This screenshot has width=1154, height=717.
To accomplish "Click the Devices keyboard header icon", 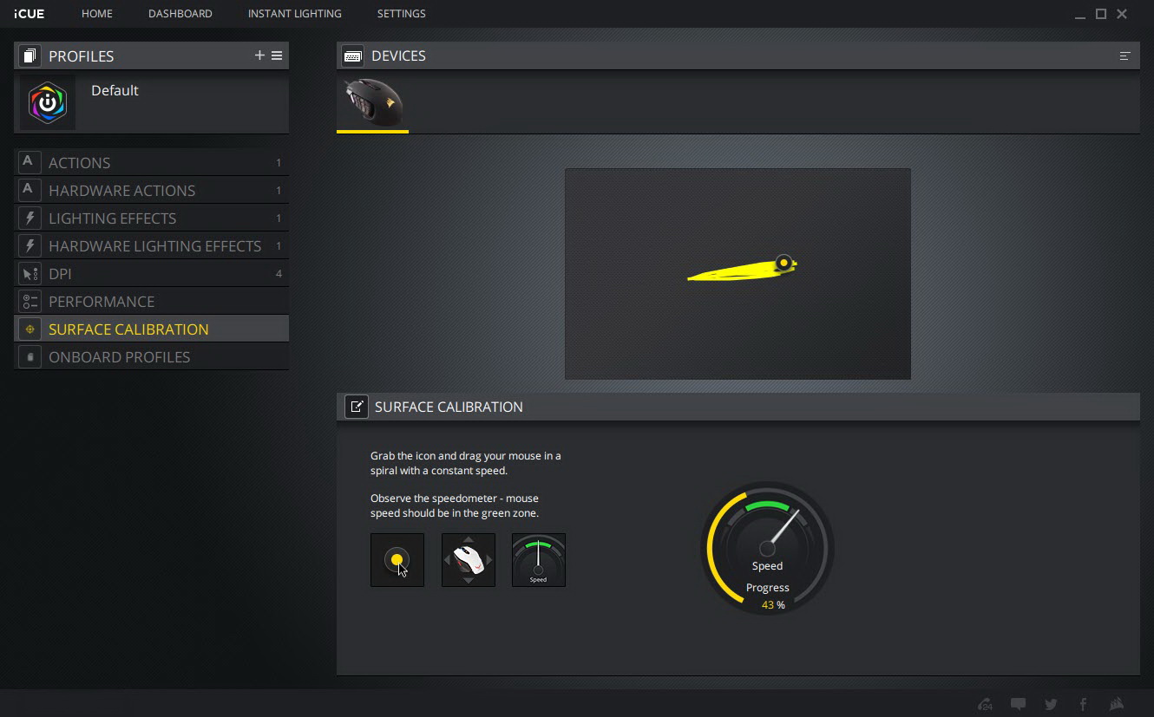I will [x=353, y=55].
